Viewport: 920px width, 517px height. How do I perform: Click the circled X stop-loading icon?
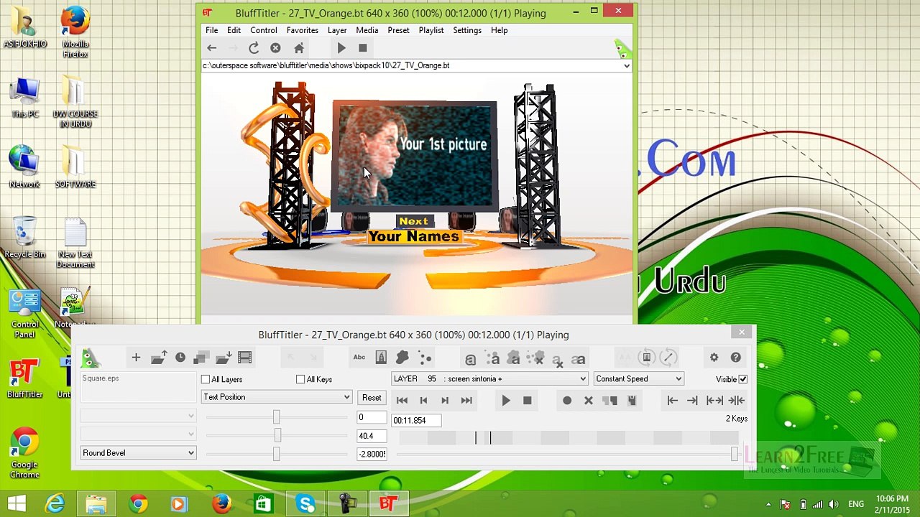pos(275,48)
